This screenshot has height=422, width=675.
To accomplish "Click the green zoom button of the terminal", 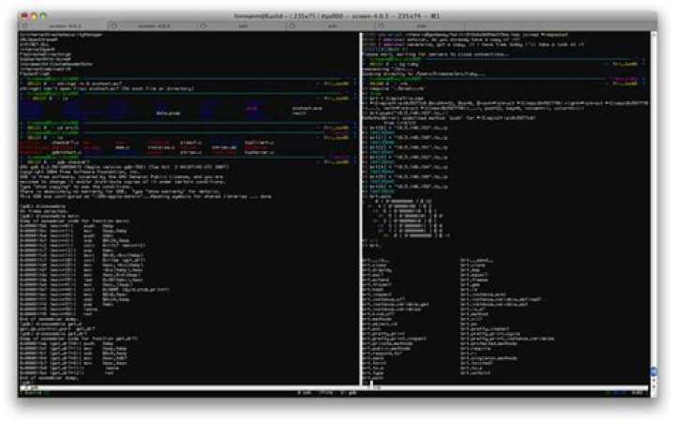I will click(43, 16).
